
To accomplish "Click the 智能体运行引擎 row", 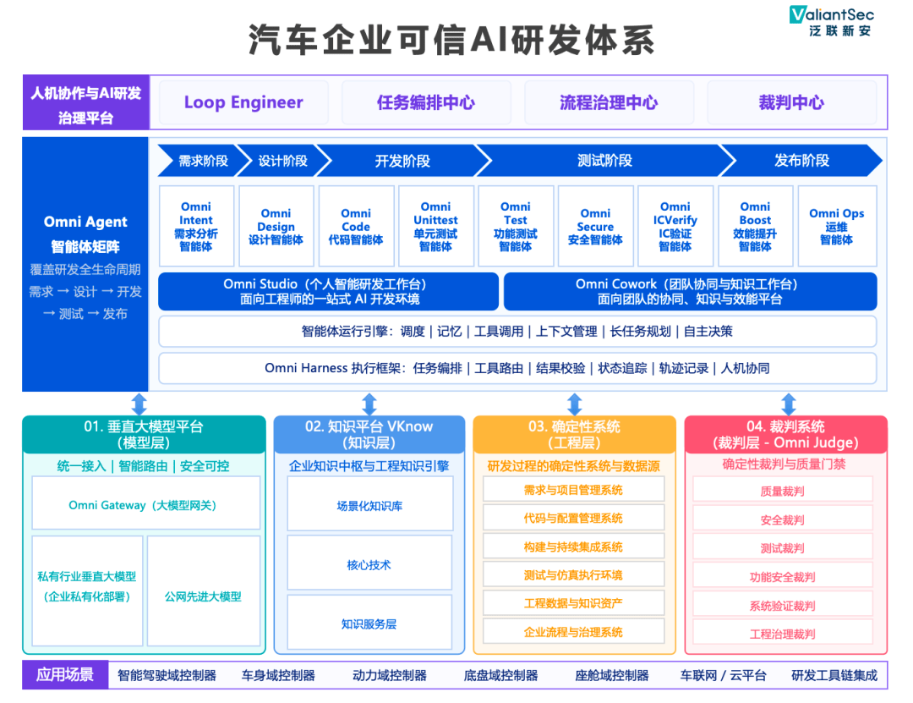I will tap(517, 332).
